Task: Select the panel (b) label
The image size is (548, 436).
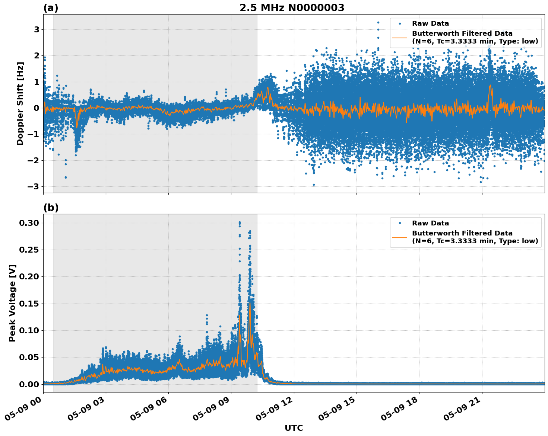Action: 51,207
